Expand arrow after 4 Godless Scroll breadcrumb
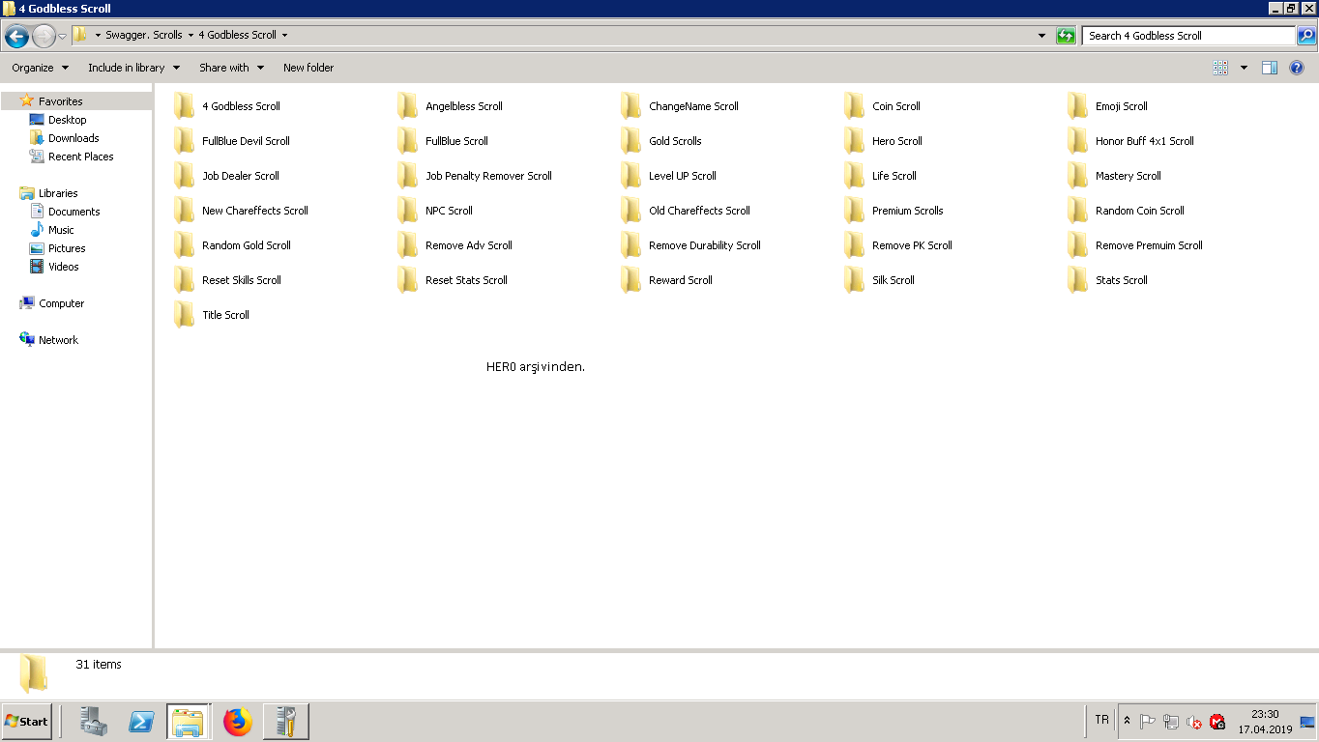The image size is (1319, 742). 284,35
